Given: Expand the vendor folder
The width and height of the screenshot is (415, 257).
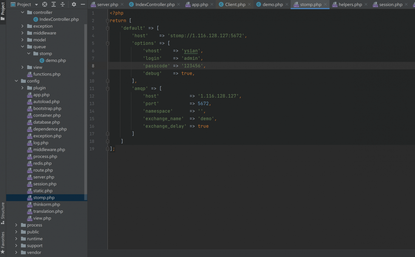Looking at the screenshot, I should click(x=16, y=252).
